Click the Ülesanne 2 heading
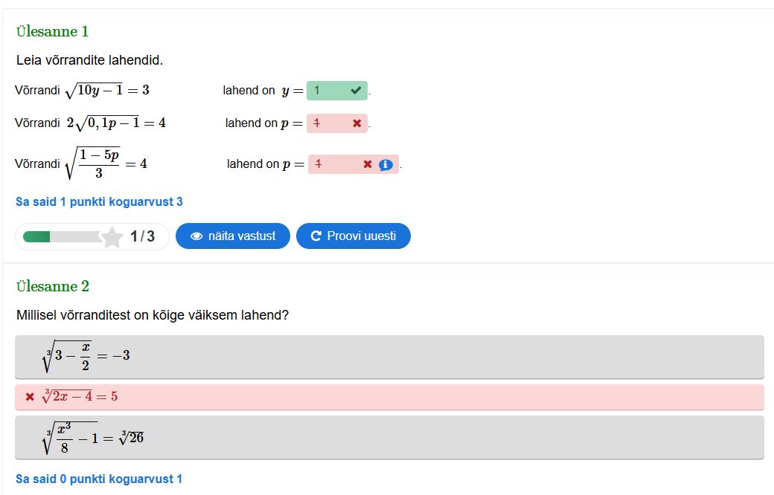 click(52, 286)
